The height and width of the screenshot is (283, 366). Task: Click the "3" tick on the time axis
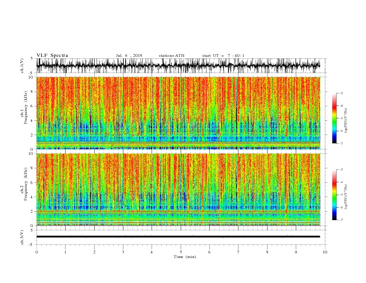(x=123, y=252)
